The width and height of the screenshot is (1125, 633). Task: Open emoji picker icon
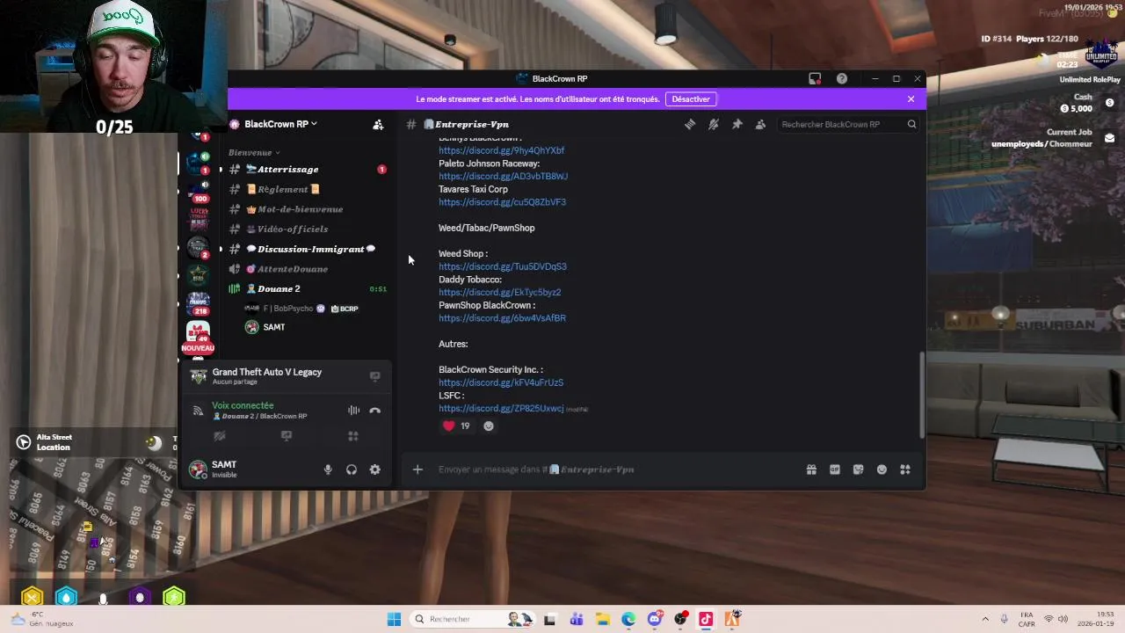882,469
